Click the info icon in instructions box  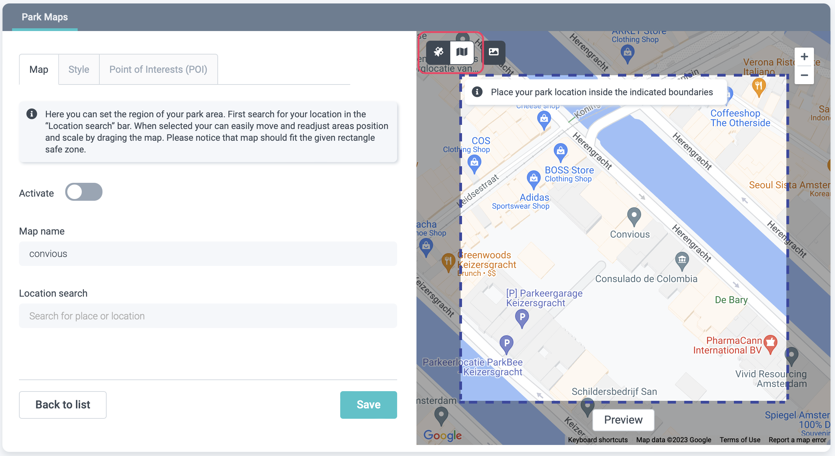[x=32, y=114]
